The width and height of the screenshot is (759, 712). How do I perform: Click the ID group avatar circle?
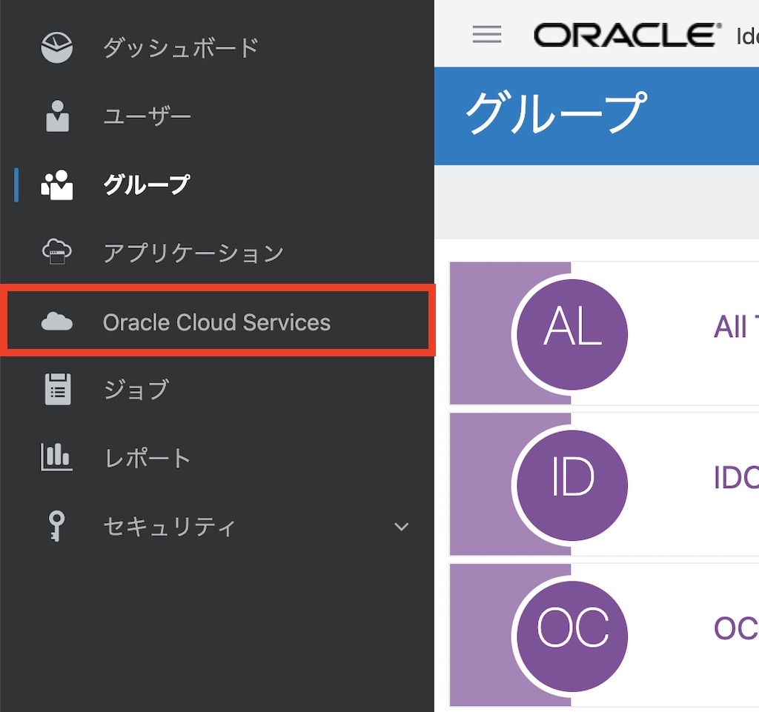[571, 484]
